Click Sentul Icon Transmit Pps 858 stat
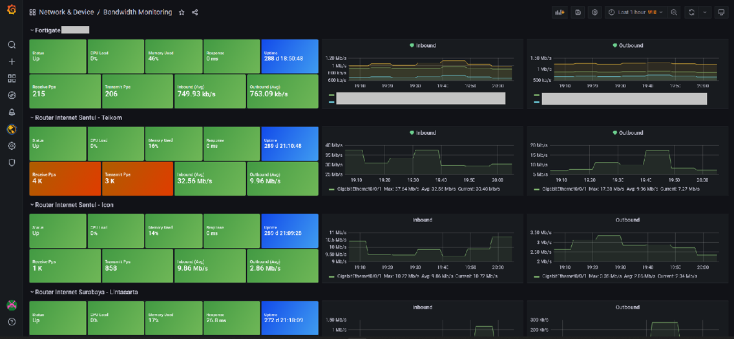Screen dimensions: 734x339 [x=137, y=265]
